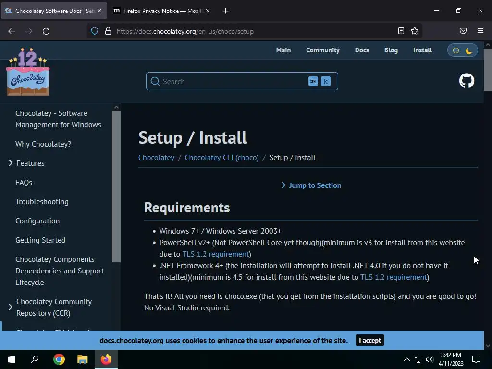Open the Install nav menu item
This screenshot has height=369, width=492.
tap(423, 50)
